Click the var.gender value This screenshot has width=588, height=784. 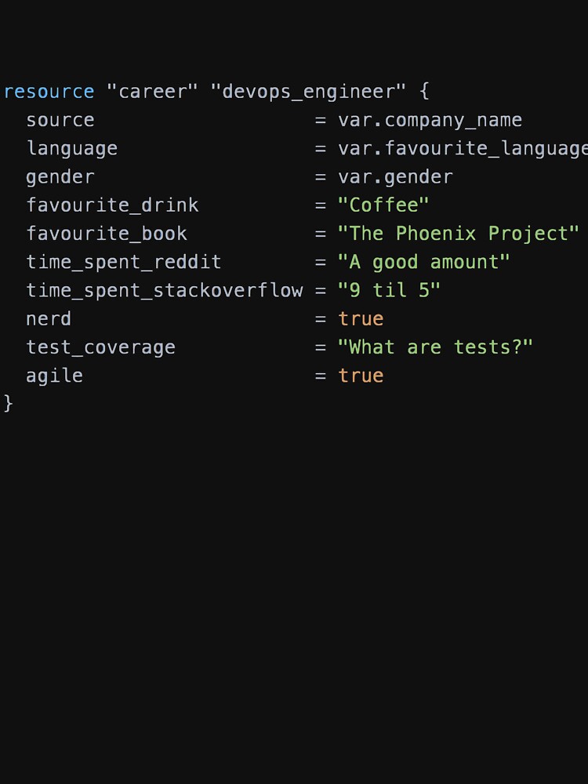point(395,176)
